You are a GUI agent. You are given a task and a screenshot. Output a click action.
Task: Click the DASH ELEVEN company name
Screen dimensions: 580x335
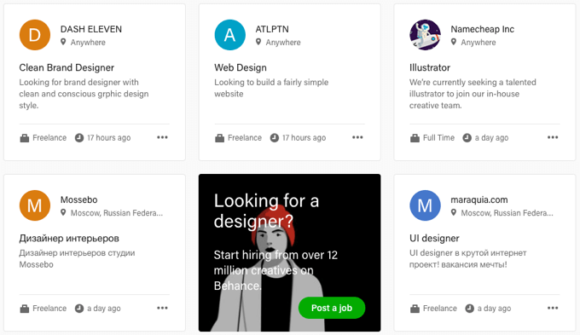(91, 29)
